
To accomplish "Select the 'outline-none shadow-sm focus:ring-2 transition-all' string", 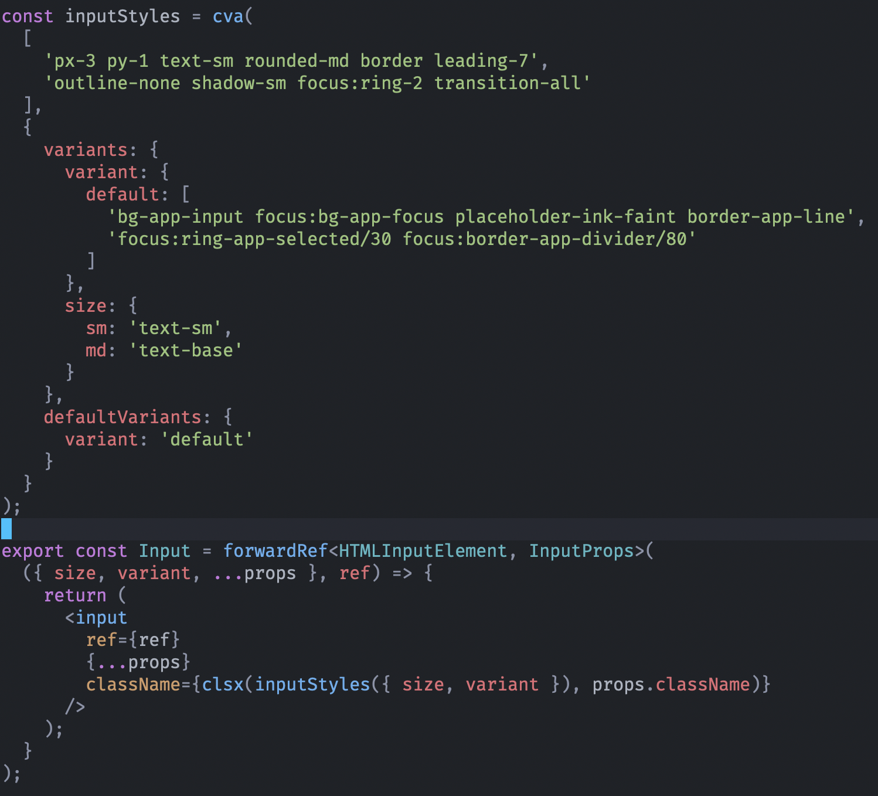I will pyautogui.click(x=317, y=83).
